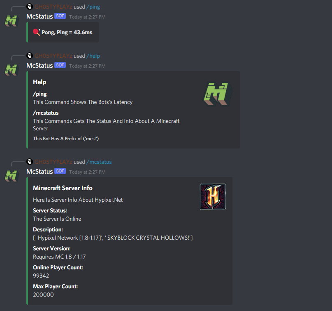This screenshot has height=311, width=332.
Task: Click McStatus name on the ping response
Action: pos(39,16)
